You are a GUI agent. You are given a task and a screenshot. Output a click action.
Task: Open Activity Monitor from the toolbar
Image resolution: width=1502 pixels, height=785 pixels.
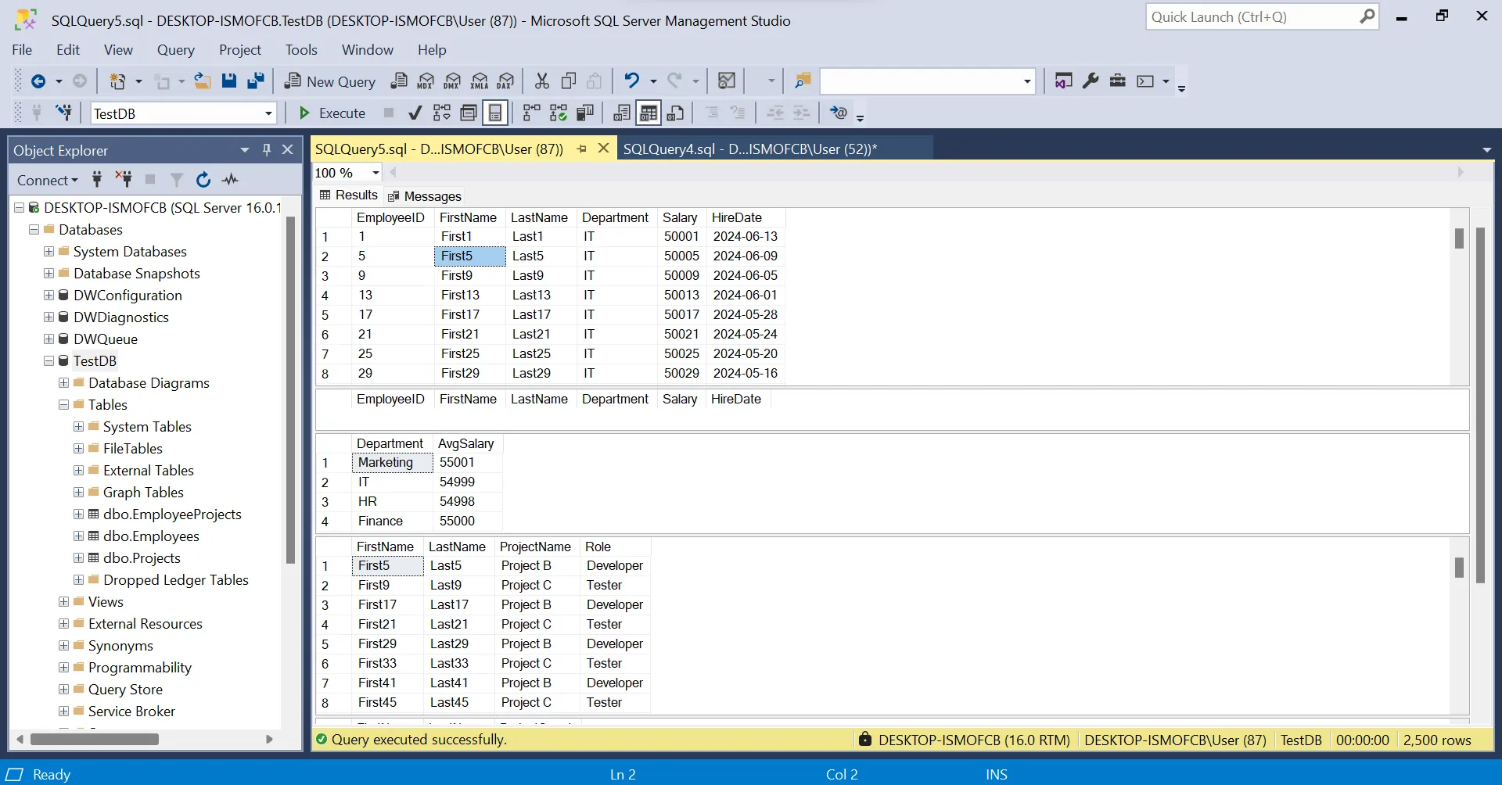[x=727, y=81]
